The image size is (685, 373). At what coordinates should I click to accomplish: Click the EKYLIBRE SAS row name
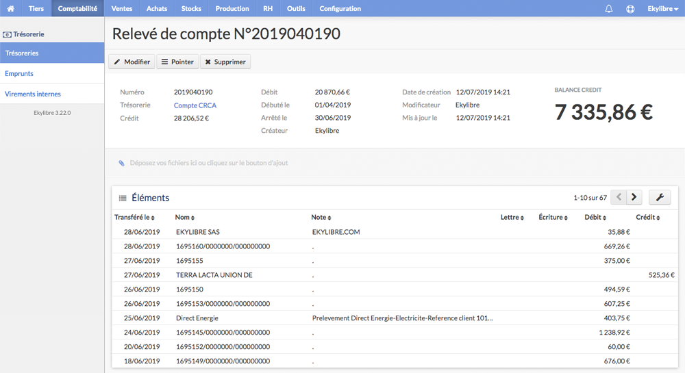coord(198,232)
